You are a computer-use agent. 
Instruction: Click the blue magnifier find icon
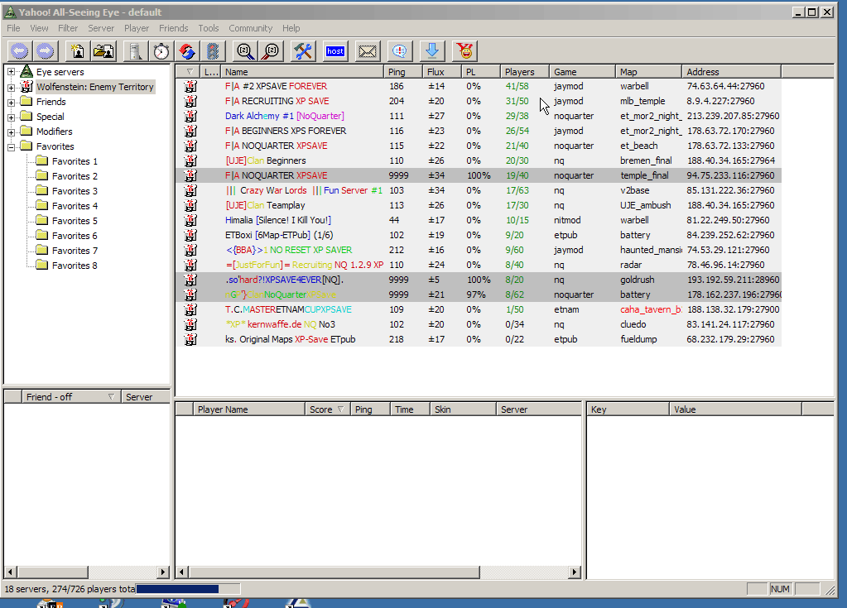245,51
